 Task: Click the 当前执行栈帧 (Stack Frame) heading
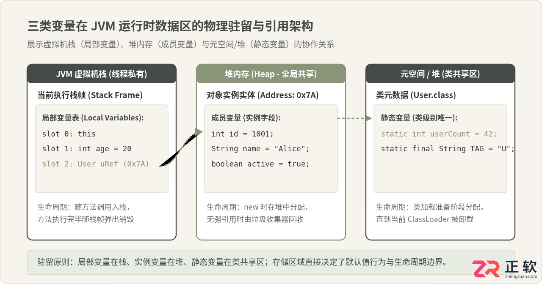pyautogui.click(x=90, y=96)
